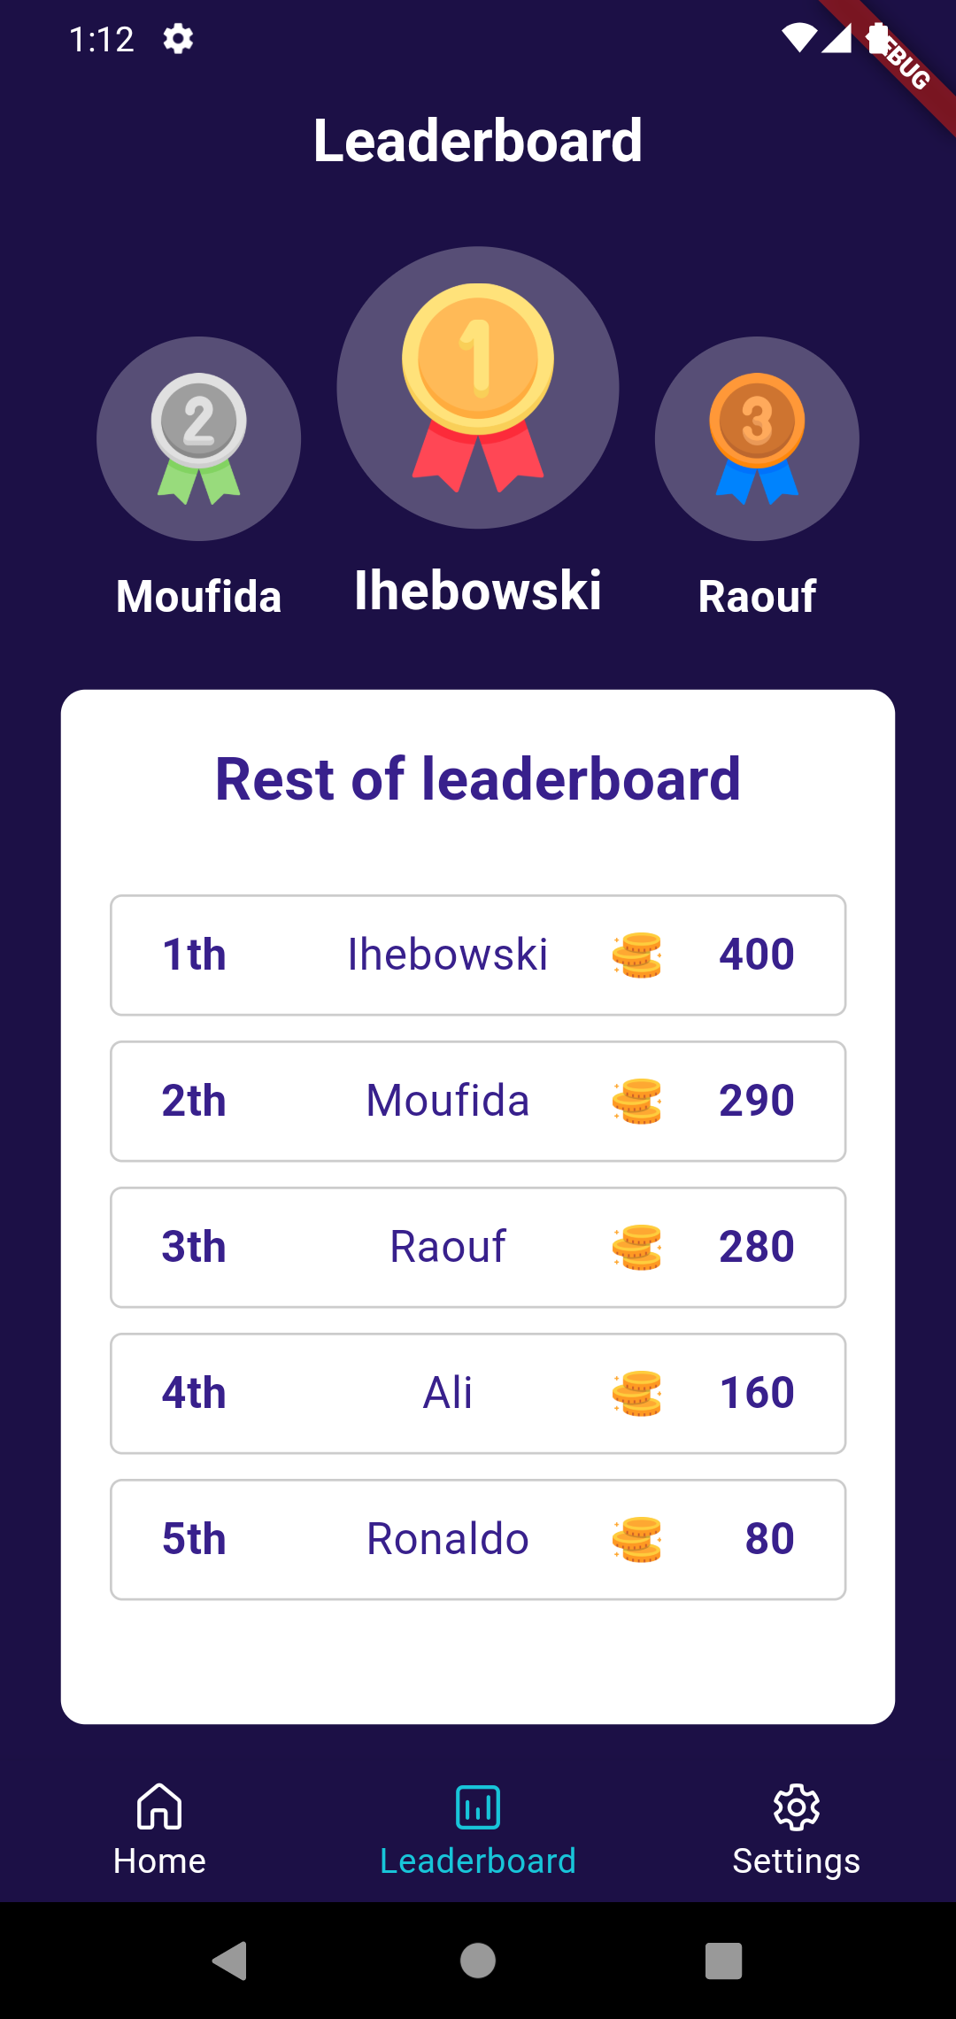Image resolution: width=956 pixels, height=2019 pixels.
Task: Tap the coins icon in Ronaldo's row
Action: (x=636, y=1538)
